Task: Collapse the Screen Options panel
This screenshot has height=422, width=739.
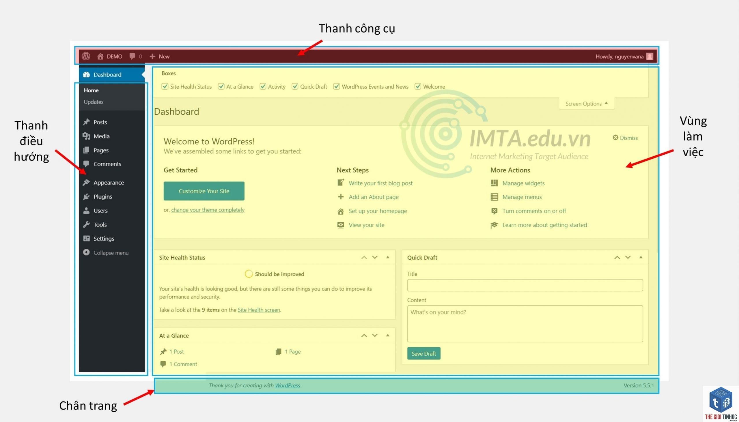Action: [587, 104]
